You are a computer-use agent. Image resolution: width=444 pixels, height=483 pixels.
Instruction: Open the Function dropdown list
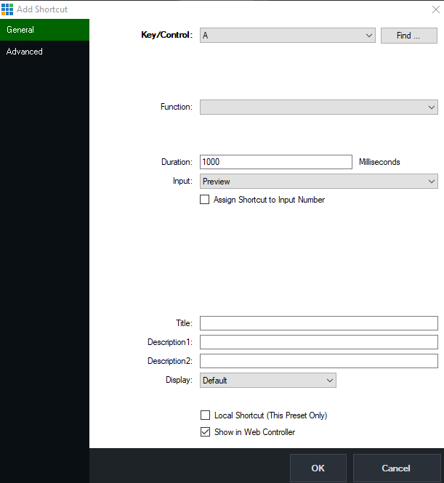318,107
